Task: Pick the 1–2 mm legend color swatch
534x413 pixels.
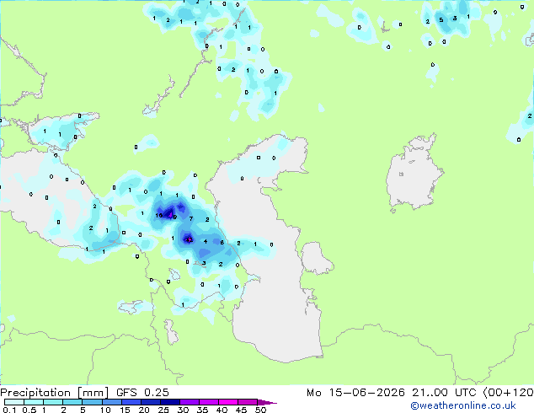Action: click(x=53, y=402)
